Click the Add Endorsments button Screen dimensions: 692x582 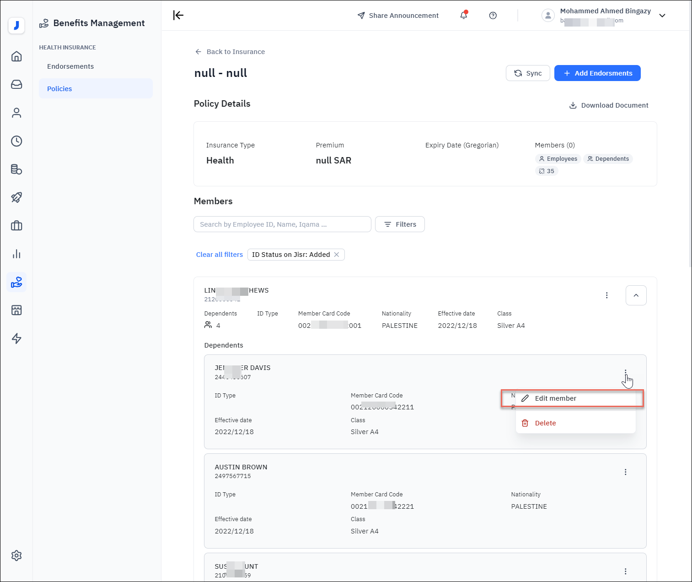point(597,73)
